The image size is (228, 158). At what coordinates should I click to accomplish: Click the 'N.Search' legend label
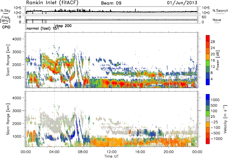pyautogui.click(x=220, y=11)
